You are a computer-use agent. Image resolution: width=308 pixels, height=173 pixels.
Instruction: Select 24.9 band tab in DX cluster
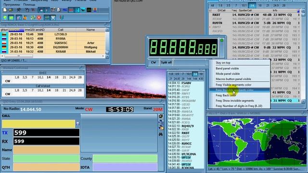276,6
